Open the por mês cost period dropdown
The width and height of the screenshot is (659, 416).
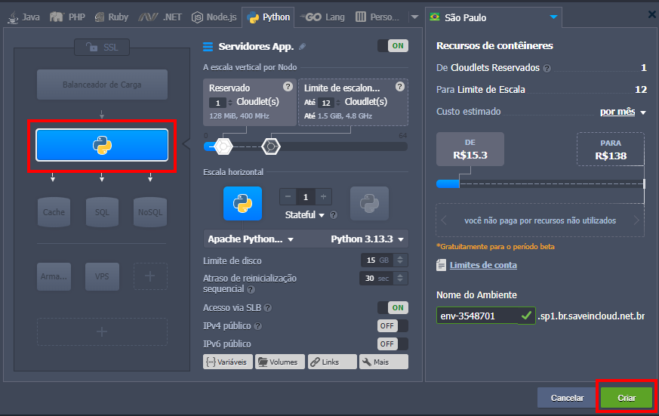click(x=623, y=112)
